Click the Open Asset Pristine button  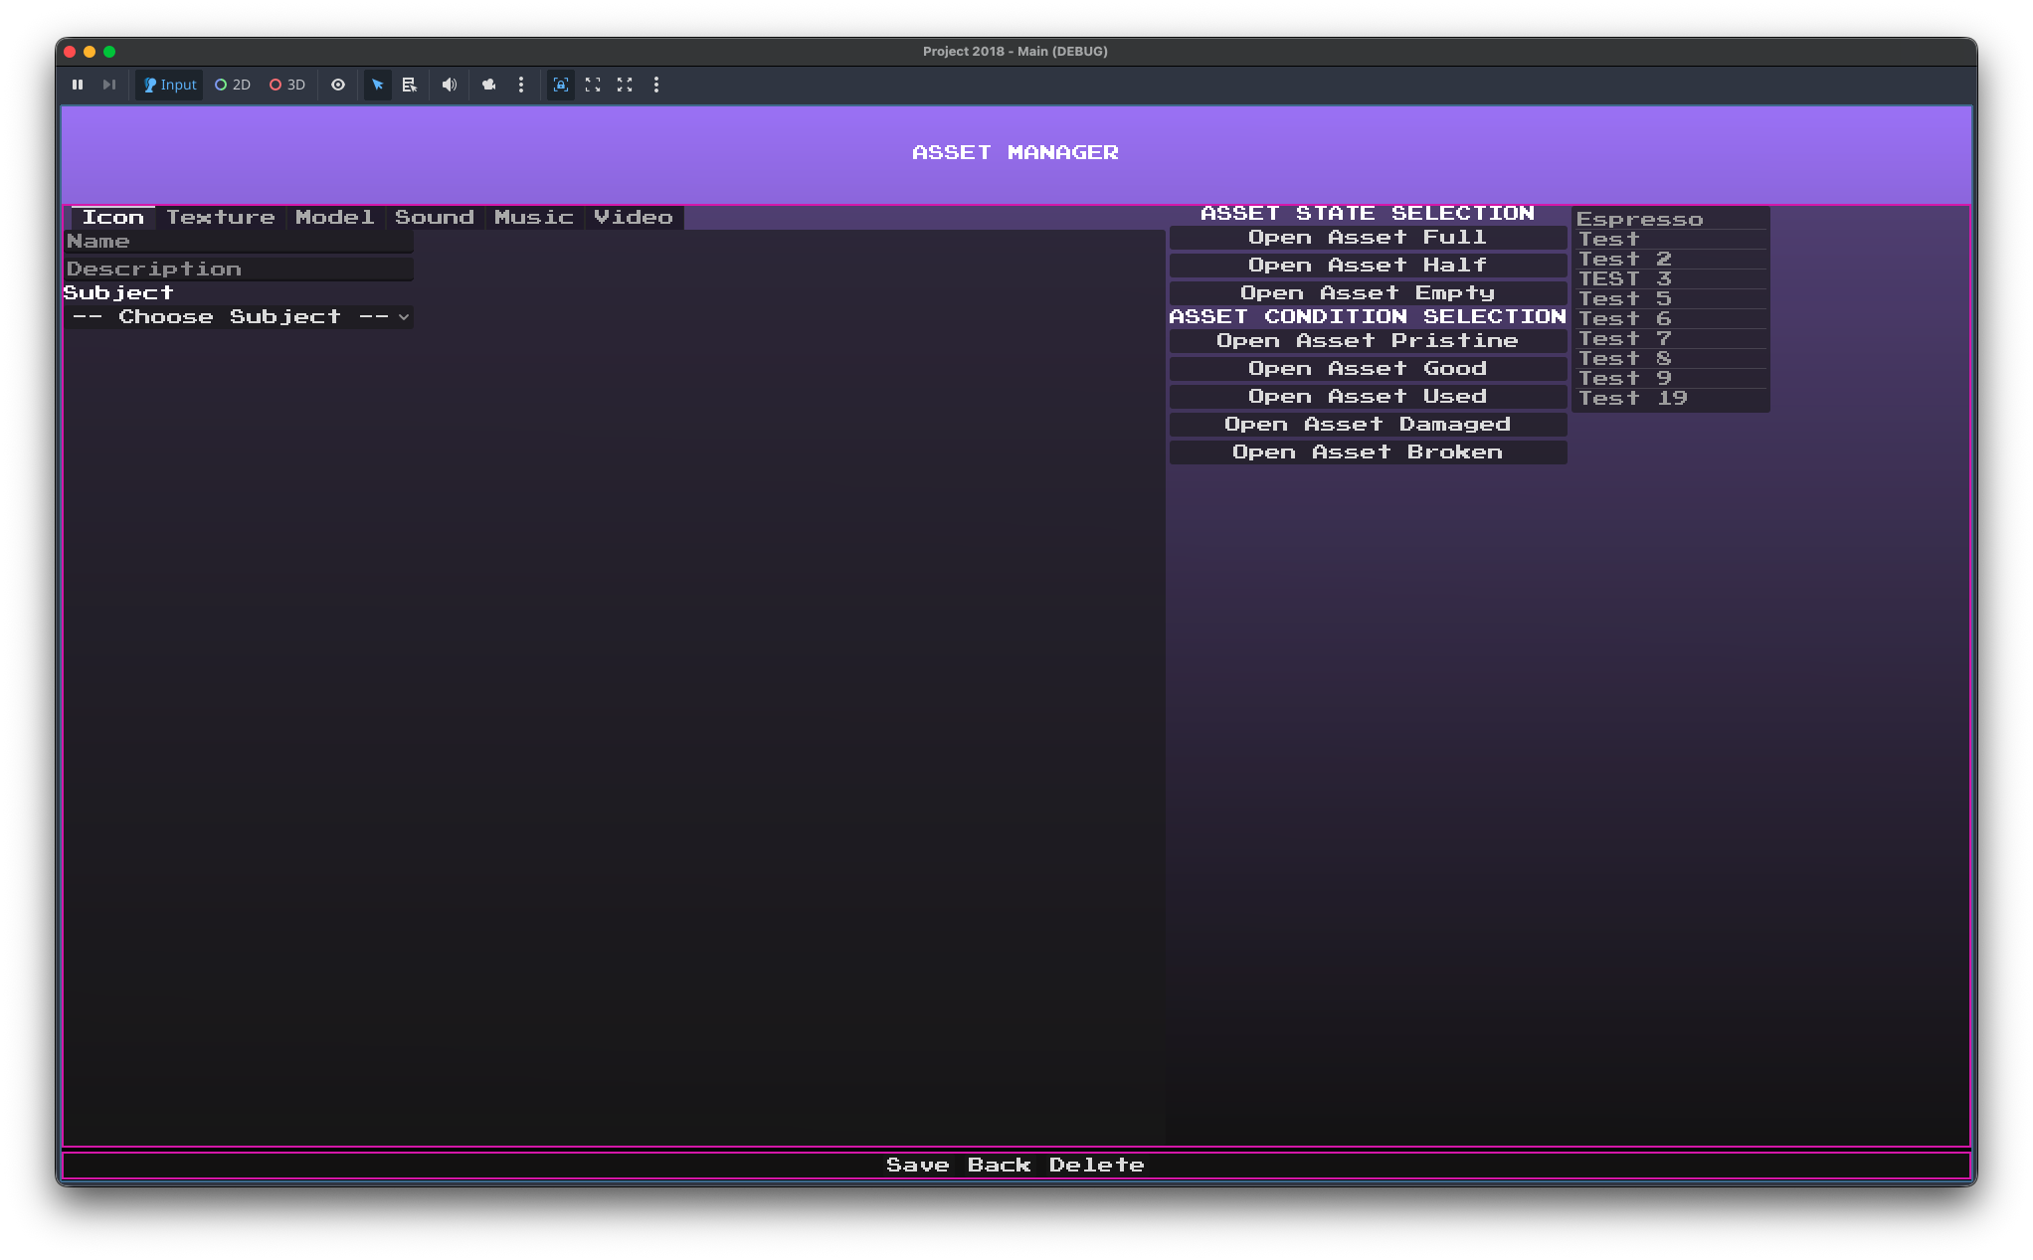(x=1368, y=341)
